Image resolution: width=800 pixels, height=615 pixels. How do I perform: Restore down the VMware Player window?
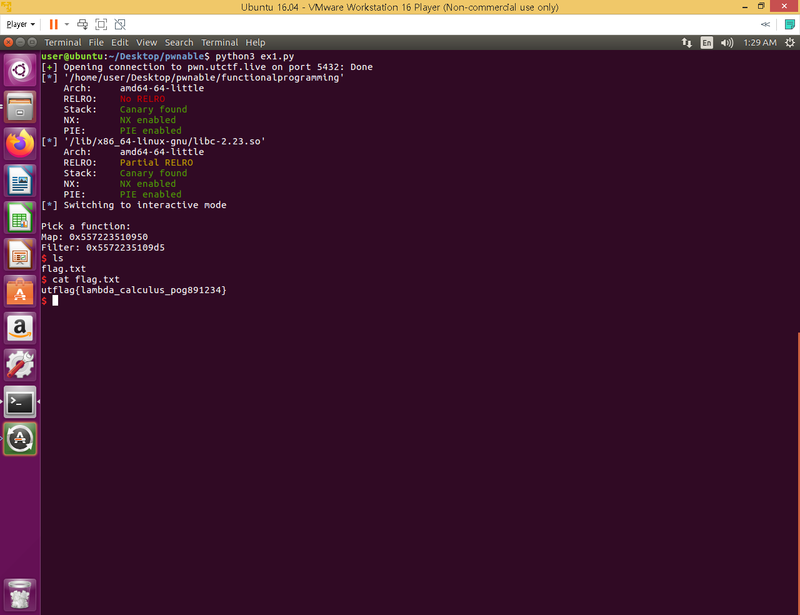point(761,6)
